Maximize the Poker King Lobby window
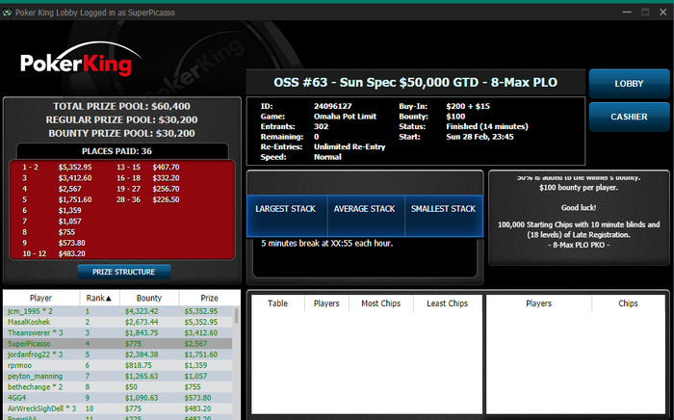Image resolution: width=674 pixels, height=420 pixels. 645,13
